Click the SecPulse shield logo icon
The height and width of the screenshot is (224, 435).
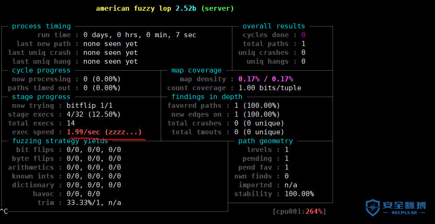tap(373, 208)
